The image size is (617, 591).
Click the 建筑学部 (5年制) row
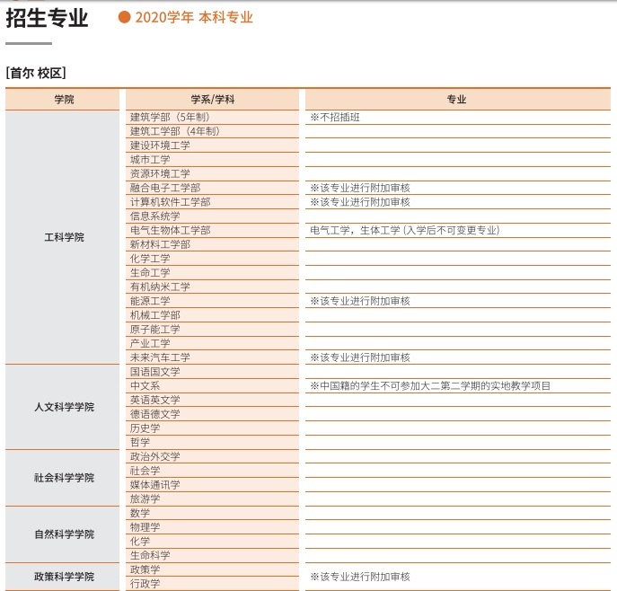click(170, 117)
